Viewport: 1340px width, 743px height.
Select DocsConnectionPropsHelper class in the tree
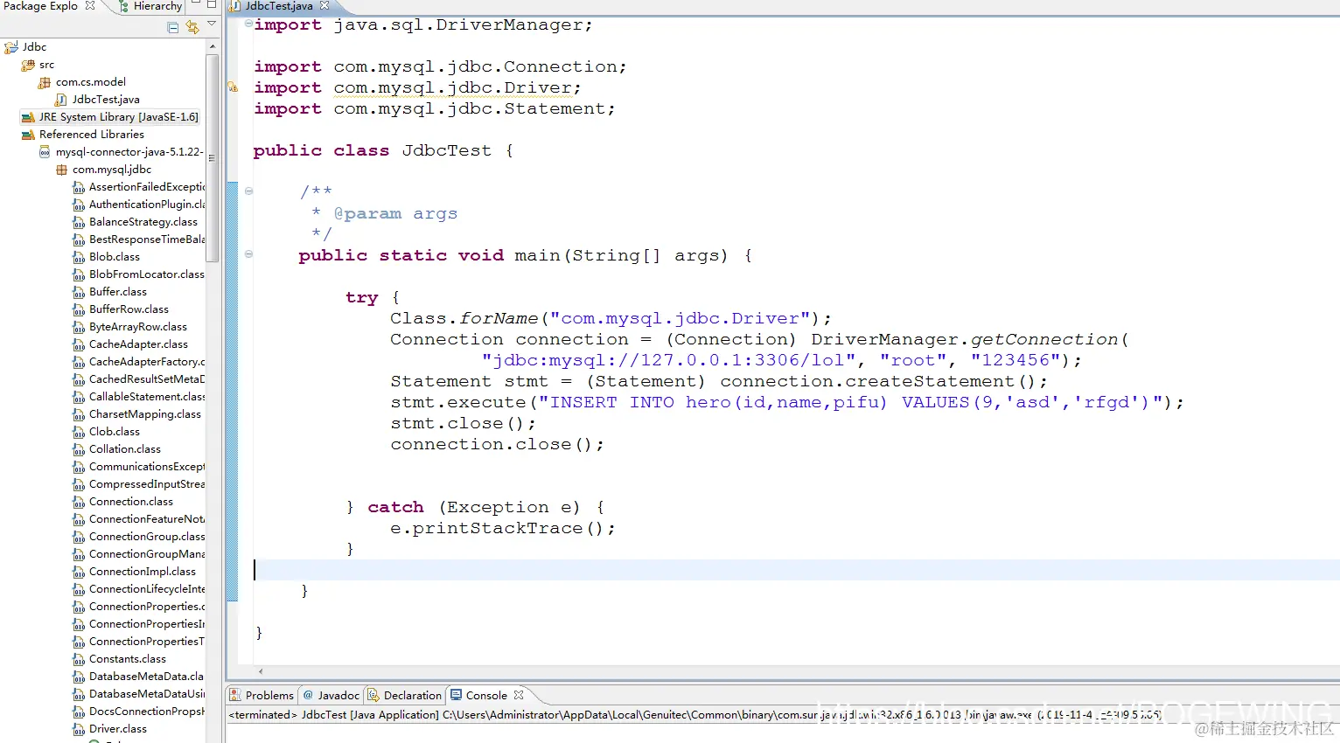(147, 712)
